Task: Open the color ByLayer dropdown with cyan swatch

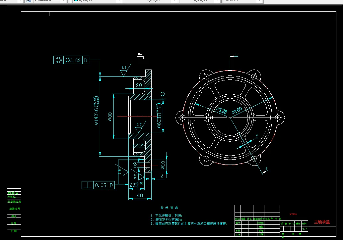Action: point(97,1)
